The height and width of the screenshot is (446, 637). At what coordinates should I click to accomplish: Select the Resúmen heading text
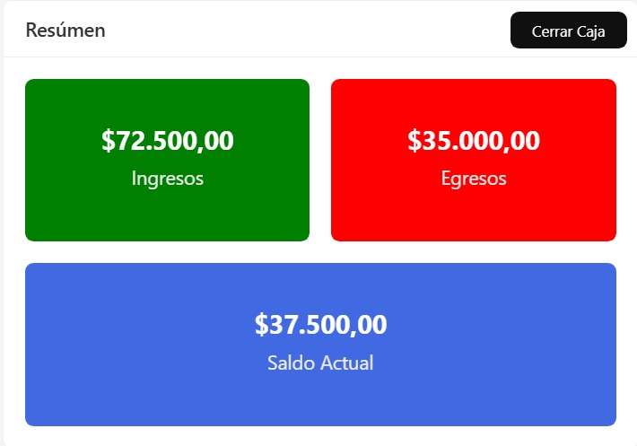pos(65,31)
